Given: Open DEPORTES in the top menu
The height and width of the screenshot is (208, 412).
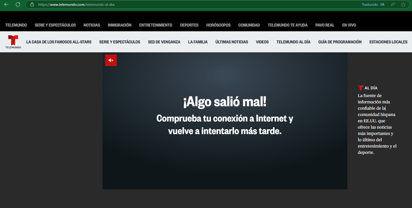Looking at the screenshot, I should click(x=189, y=25).
